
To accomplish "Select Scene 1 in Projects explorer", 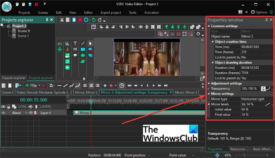I will [x=23, y=36].
